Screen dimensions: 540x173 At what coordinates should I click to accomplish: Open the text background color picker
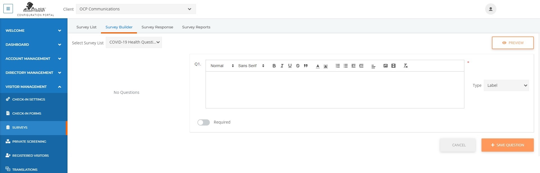[325, 66]
